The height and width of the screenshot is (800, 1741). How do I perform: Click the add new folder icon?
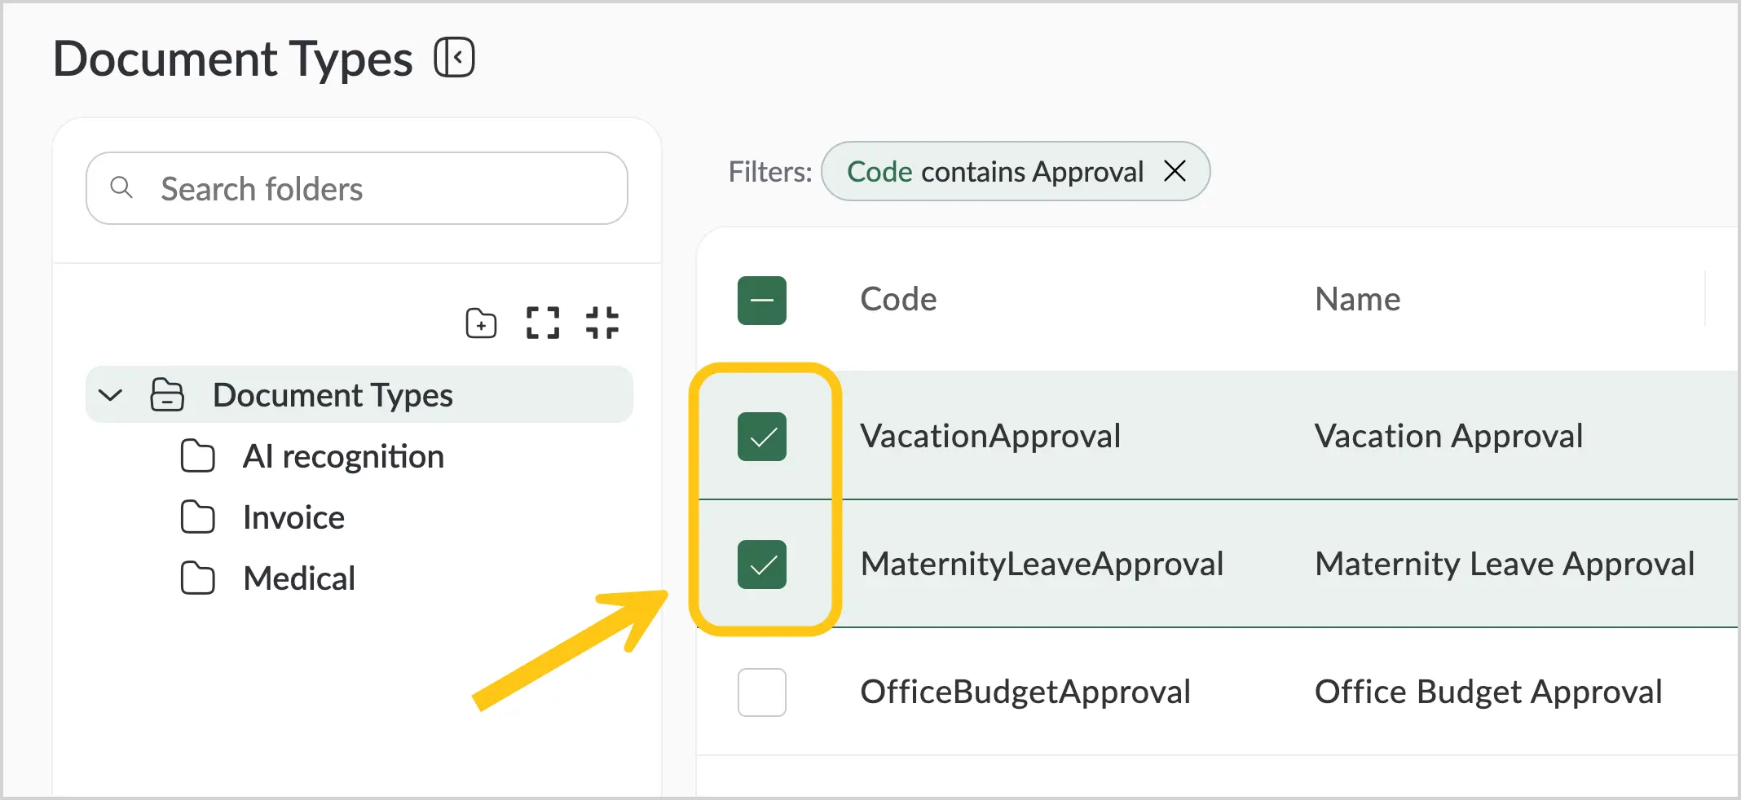tap(481, 323)
